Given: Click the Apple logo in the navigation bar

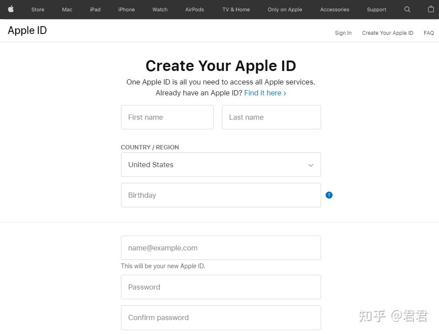Looking at the screenshot, I should (10, 9).
